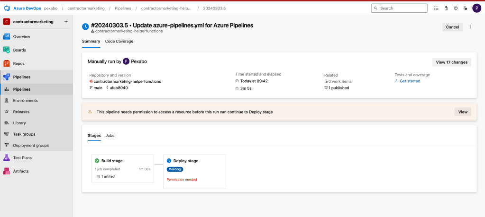Open the Deploy stage card
Image resolution: width=485 pixels, height=217 pixels.
pyautogui.click(x=194, y=172)
